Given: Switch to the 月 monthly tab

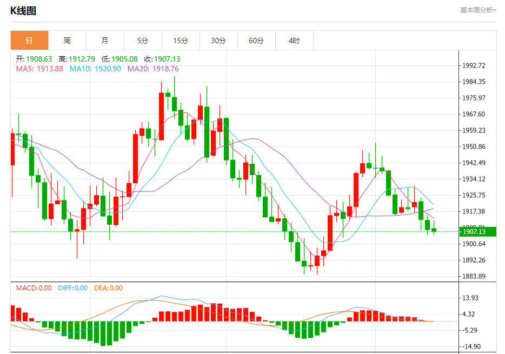Looking at the screenshot, I should click(x=105, y=41).
